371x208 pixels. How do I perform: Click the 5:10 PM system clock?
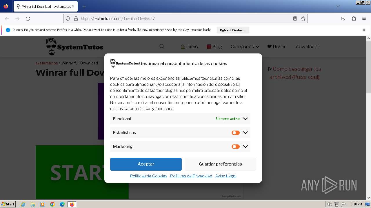pyautogui.click(x=356, y=204)
